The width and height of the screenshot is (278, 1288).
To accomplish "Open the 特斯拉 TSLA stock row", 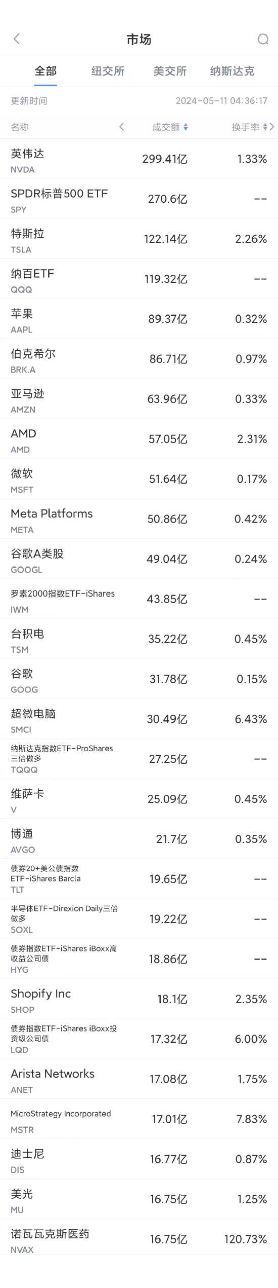I will click(x=139, y=239).
